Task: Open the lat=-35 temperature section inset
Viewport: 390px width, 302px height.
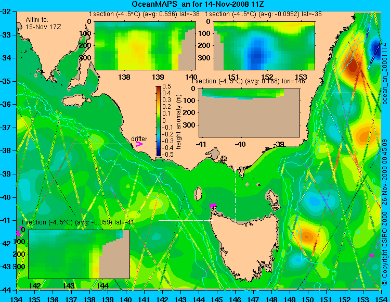Action: click(x=264, y=46)
